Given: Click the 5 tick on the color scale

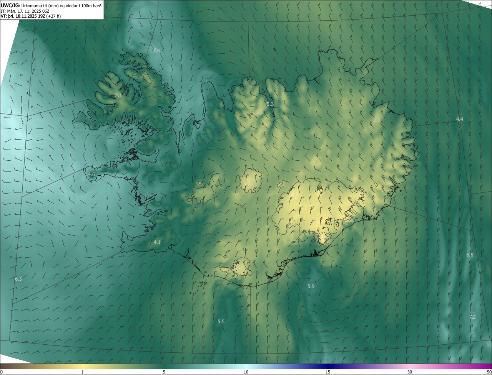Looking at the screenshot, I should coord(164,372).
